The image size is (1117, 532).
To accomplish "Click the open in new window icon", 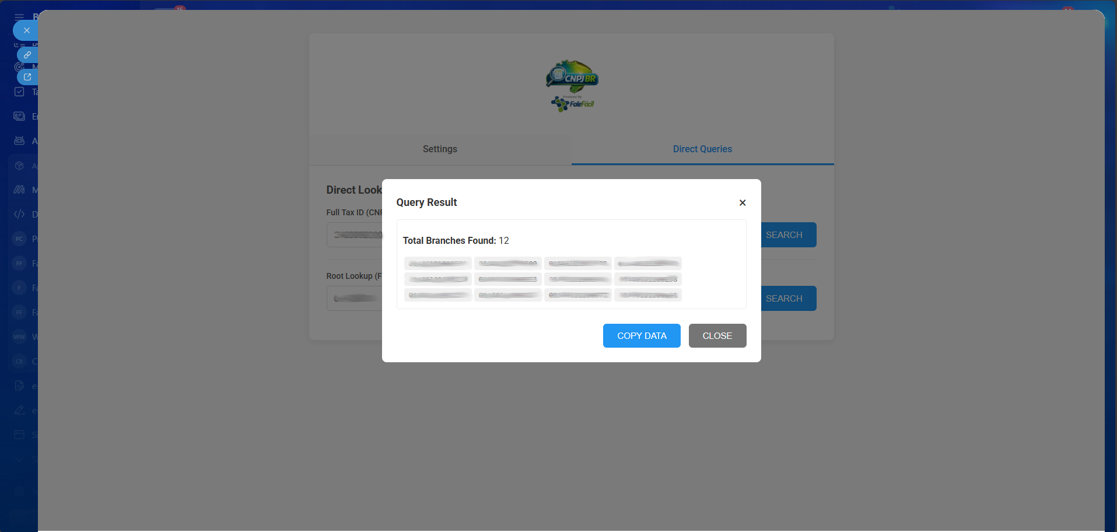I will click(x=27, y=77).
